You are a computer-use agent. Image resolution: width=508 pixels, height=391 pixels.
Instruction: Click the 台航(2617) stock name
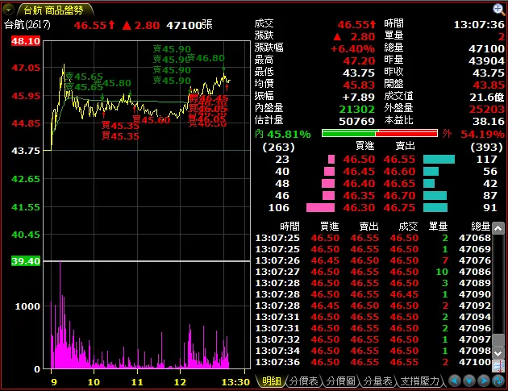tap(27, 25)
